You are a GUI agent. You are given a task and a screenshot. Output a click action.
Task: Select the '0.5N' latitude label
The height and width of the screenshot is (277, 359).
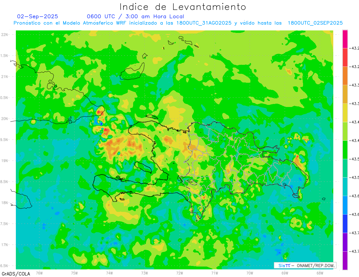coord(4,98)
